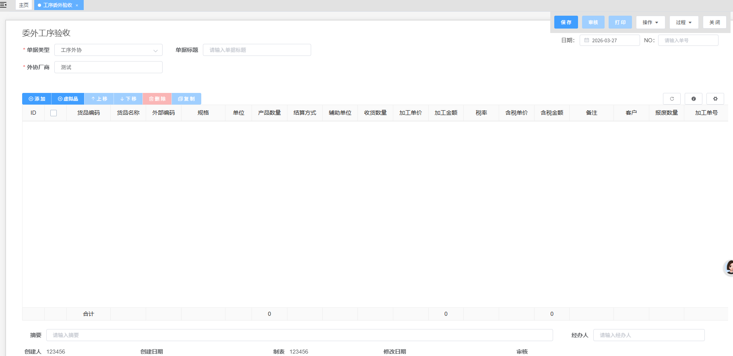The height and width of the screenshot is (356, 733).
Task: Open the 日期 date picker field
Action: (609, 41)
